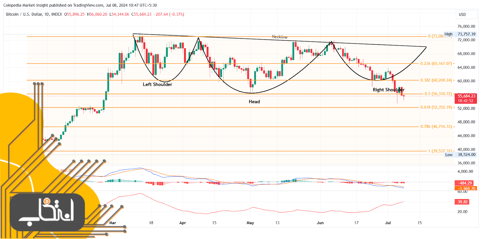This screenshot has height=239, width=482.
Task: Click the red current price tag 55,684.23 with countdown
Action: (x=466, y=98)
